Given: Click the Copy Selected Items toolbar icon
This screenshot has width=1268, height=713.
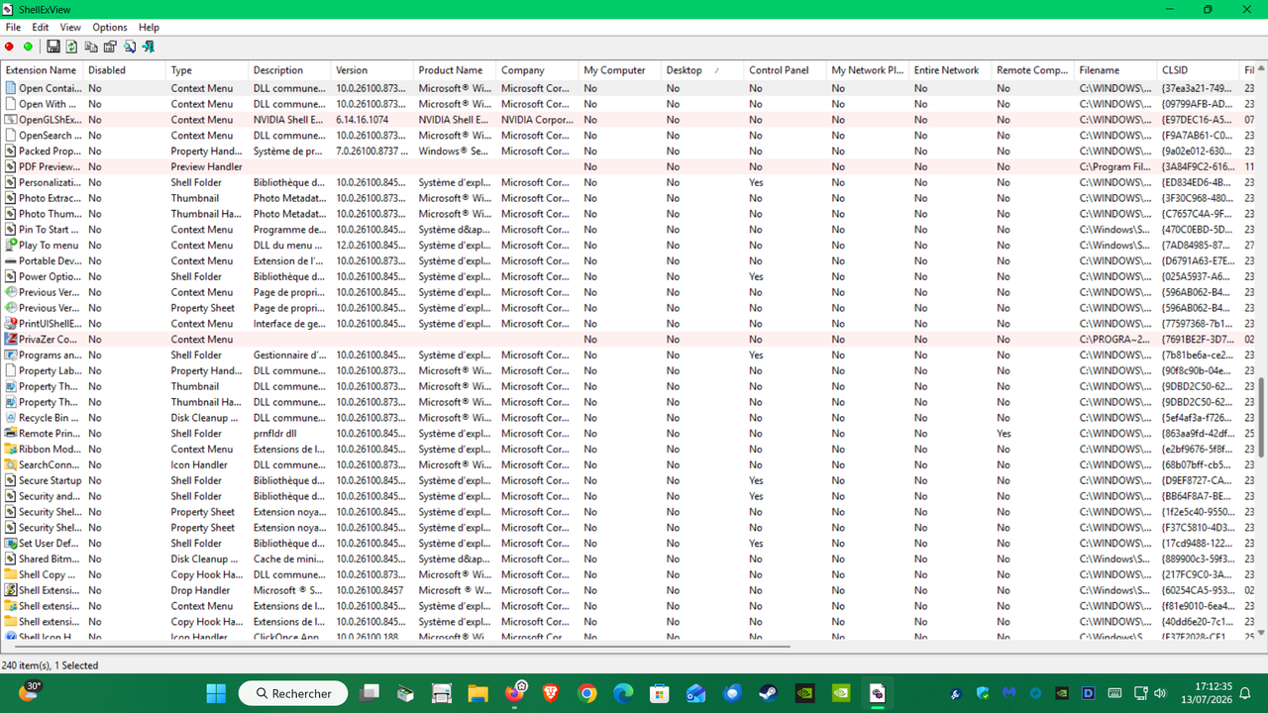Looking at the screenshot, I should 91,47.
